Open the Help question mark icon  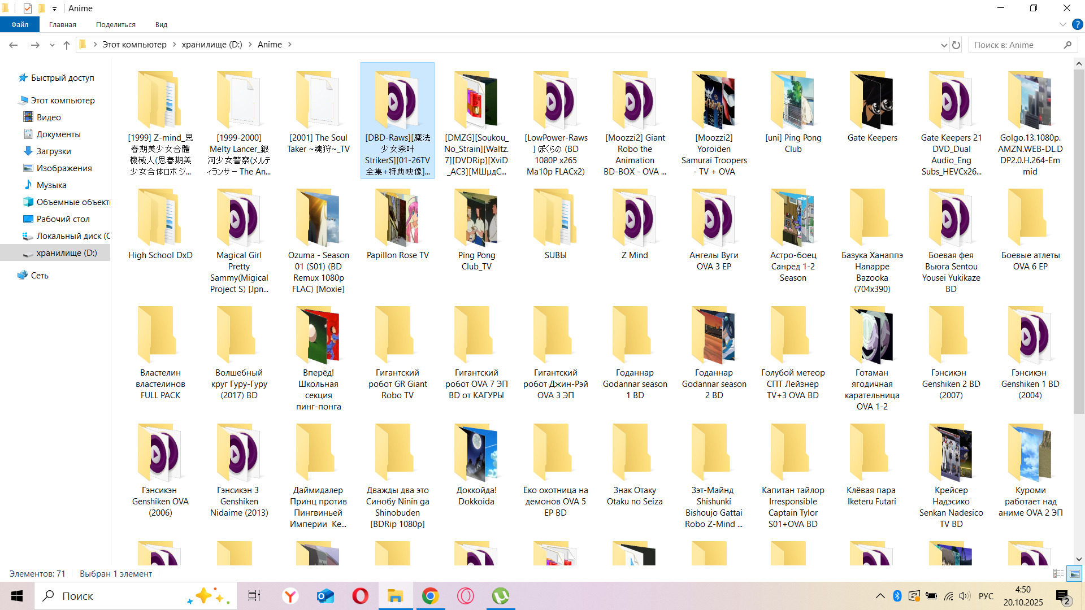click(x=1077, y=24)
